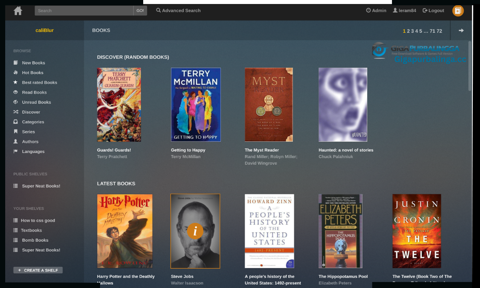Image resolution: width=480 pixels, height=288 pixels.
Task: Open Hot Books flame icon
Action: pyautogui.click(x=16, y=72)
